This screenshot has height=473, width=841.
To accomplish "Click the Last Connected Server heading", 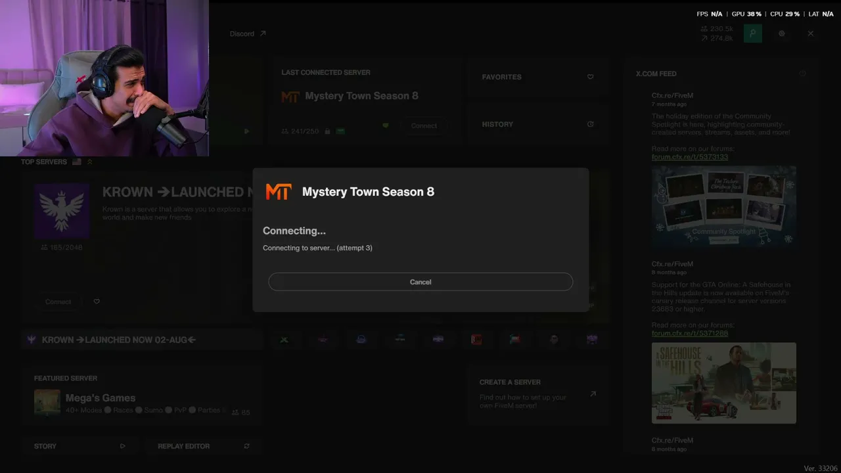I will 326,72.
